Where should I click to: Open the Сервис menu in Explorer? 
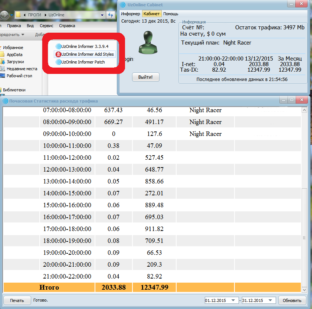click(46, 26)
